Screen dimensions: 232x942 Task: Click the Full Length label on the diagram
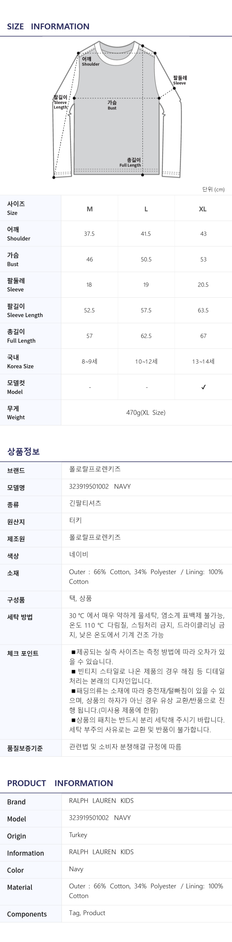click(130, 162)
